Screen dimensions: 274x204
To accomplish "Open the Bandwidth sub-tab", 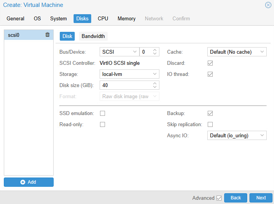I will tap(93, 36).
